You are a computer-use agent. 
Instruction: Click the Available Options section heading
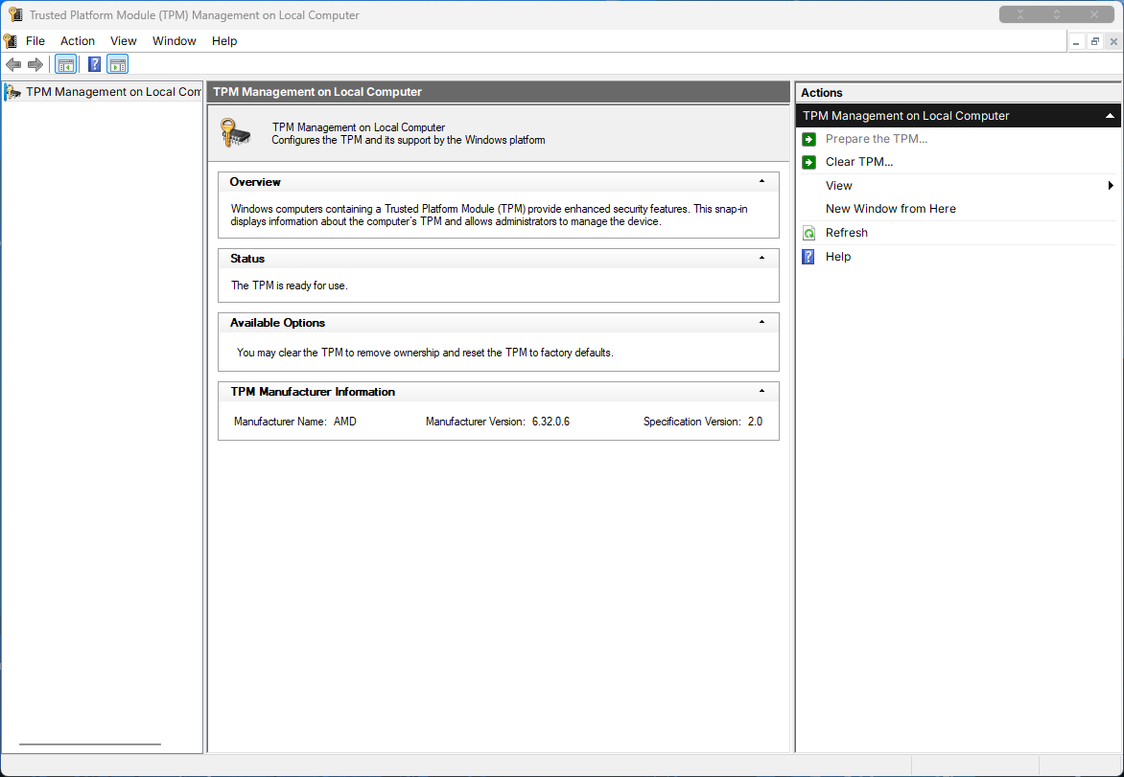tap(277, 322)
